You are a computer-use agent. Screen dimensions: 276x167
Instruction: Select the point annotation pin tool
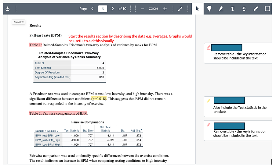209,9
